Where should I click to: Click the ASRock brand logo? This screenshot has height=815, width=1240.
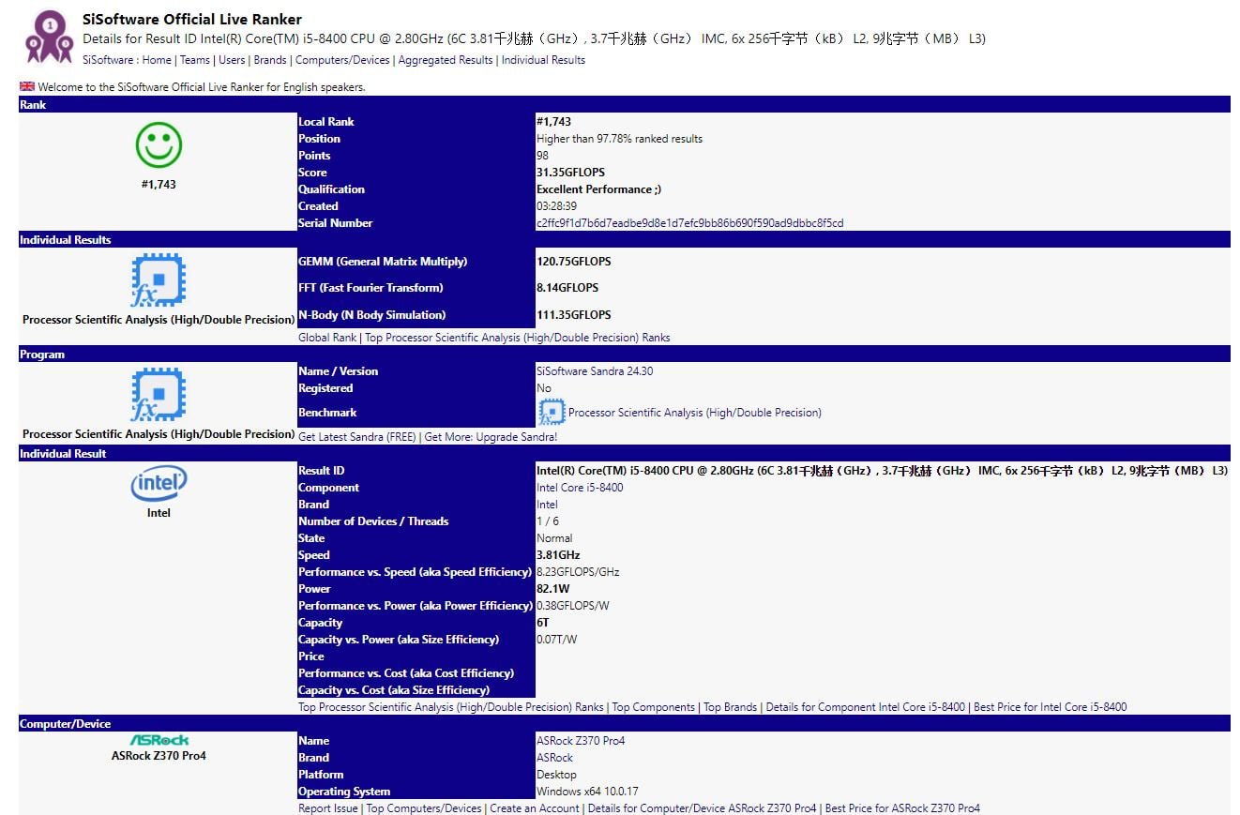point(159,740)
